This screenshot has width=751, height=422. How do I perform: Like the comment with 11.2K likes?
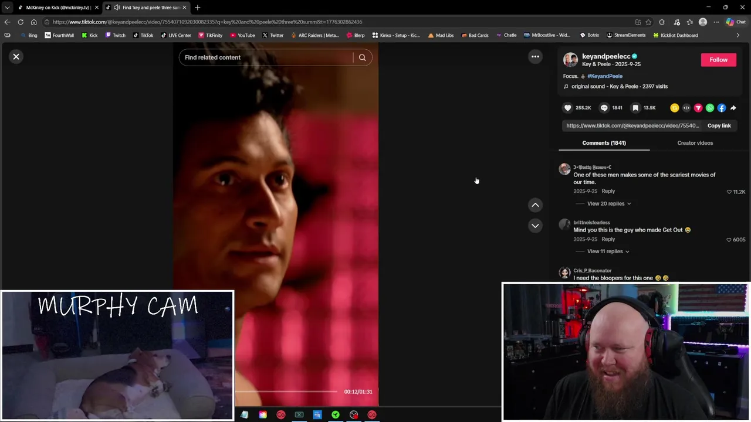tap(729, 192)
